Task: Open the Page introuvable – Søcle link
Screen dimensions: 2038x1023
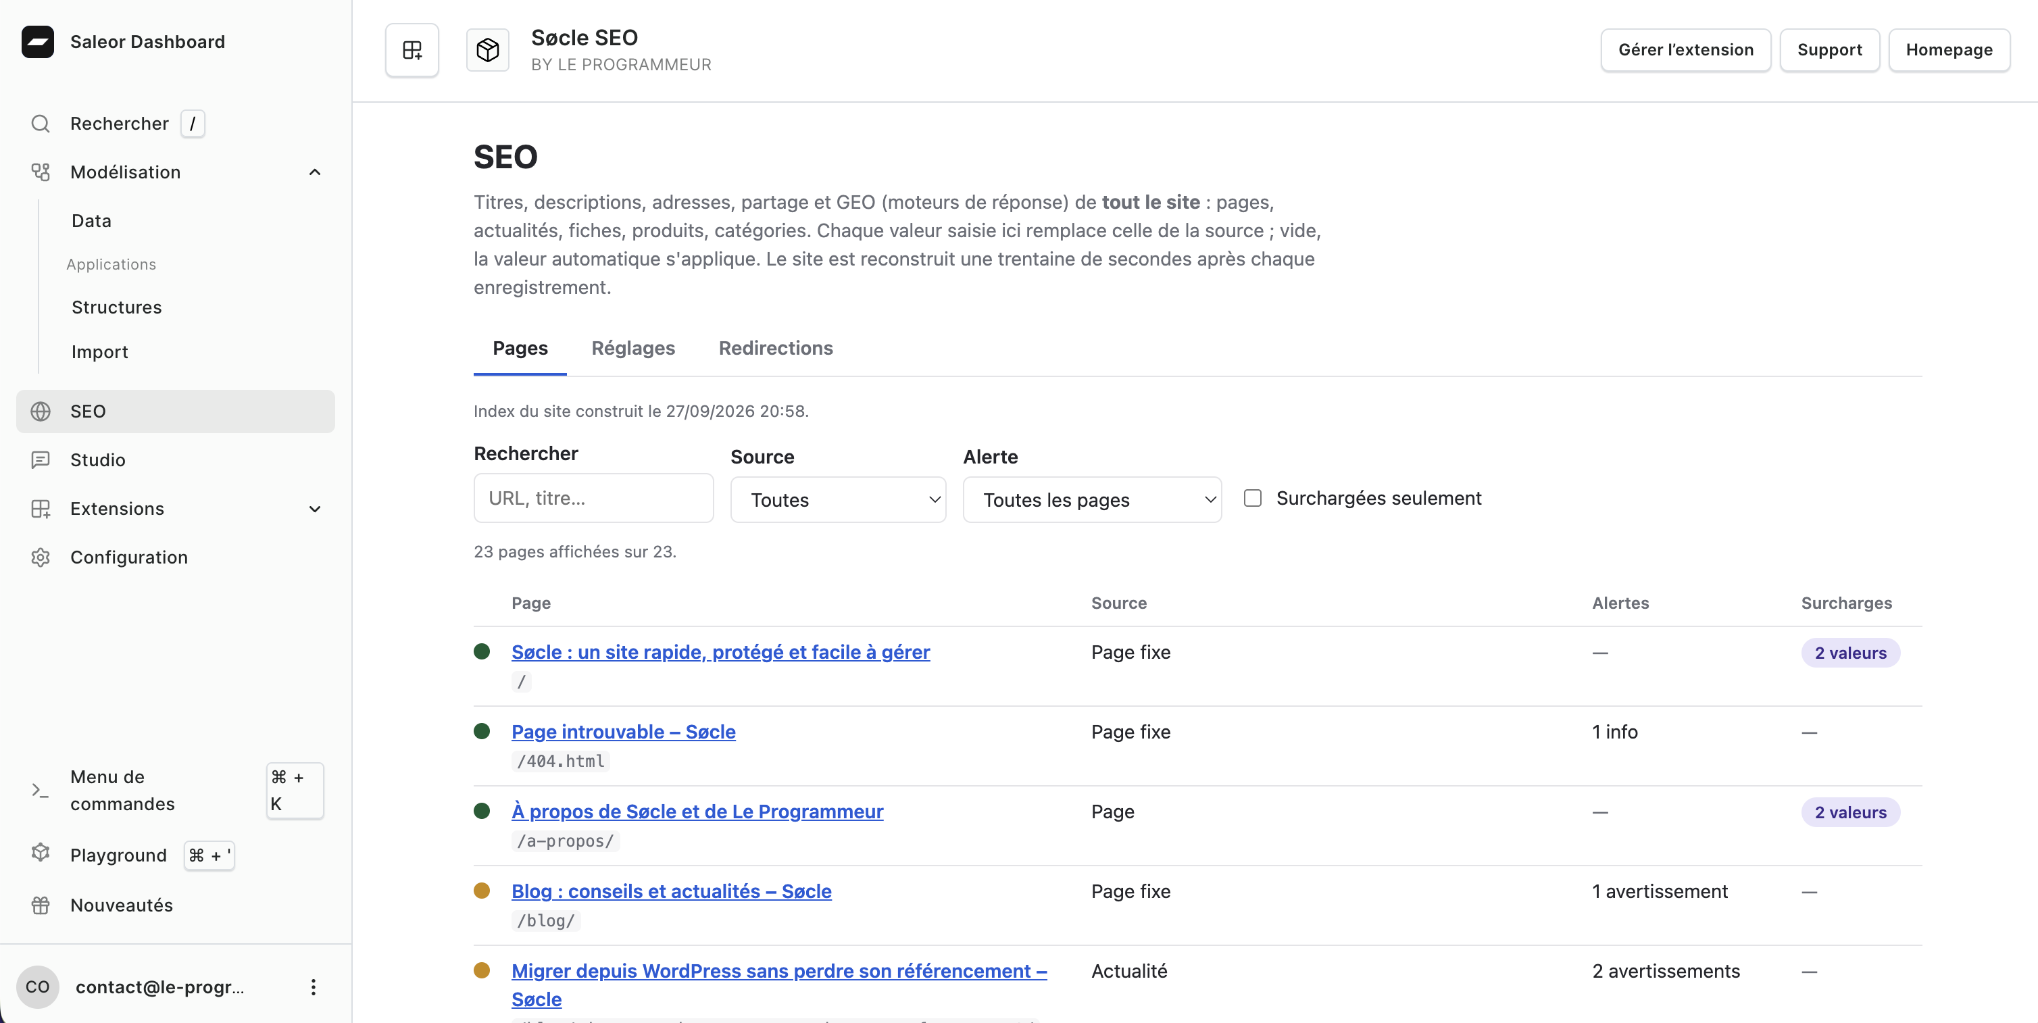Action: [x=624, y=732]
